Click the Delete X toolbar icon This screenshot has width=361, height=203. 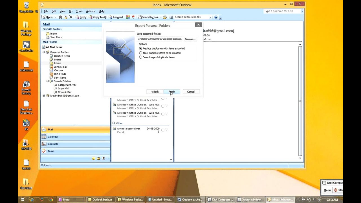click(71, 17)
